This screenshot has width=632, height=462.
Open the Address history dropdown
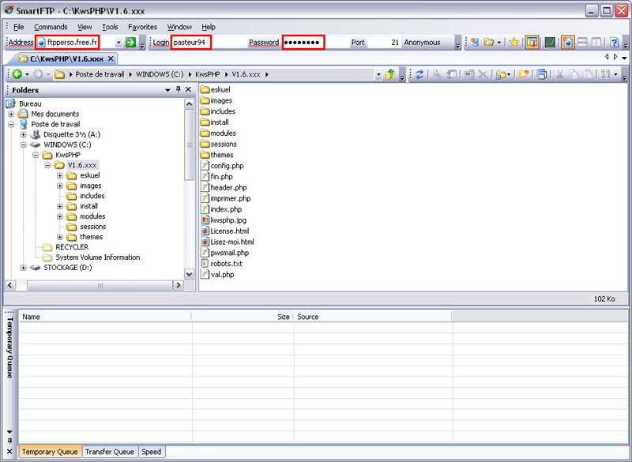[x=118, y=43]
